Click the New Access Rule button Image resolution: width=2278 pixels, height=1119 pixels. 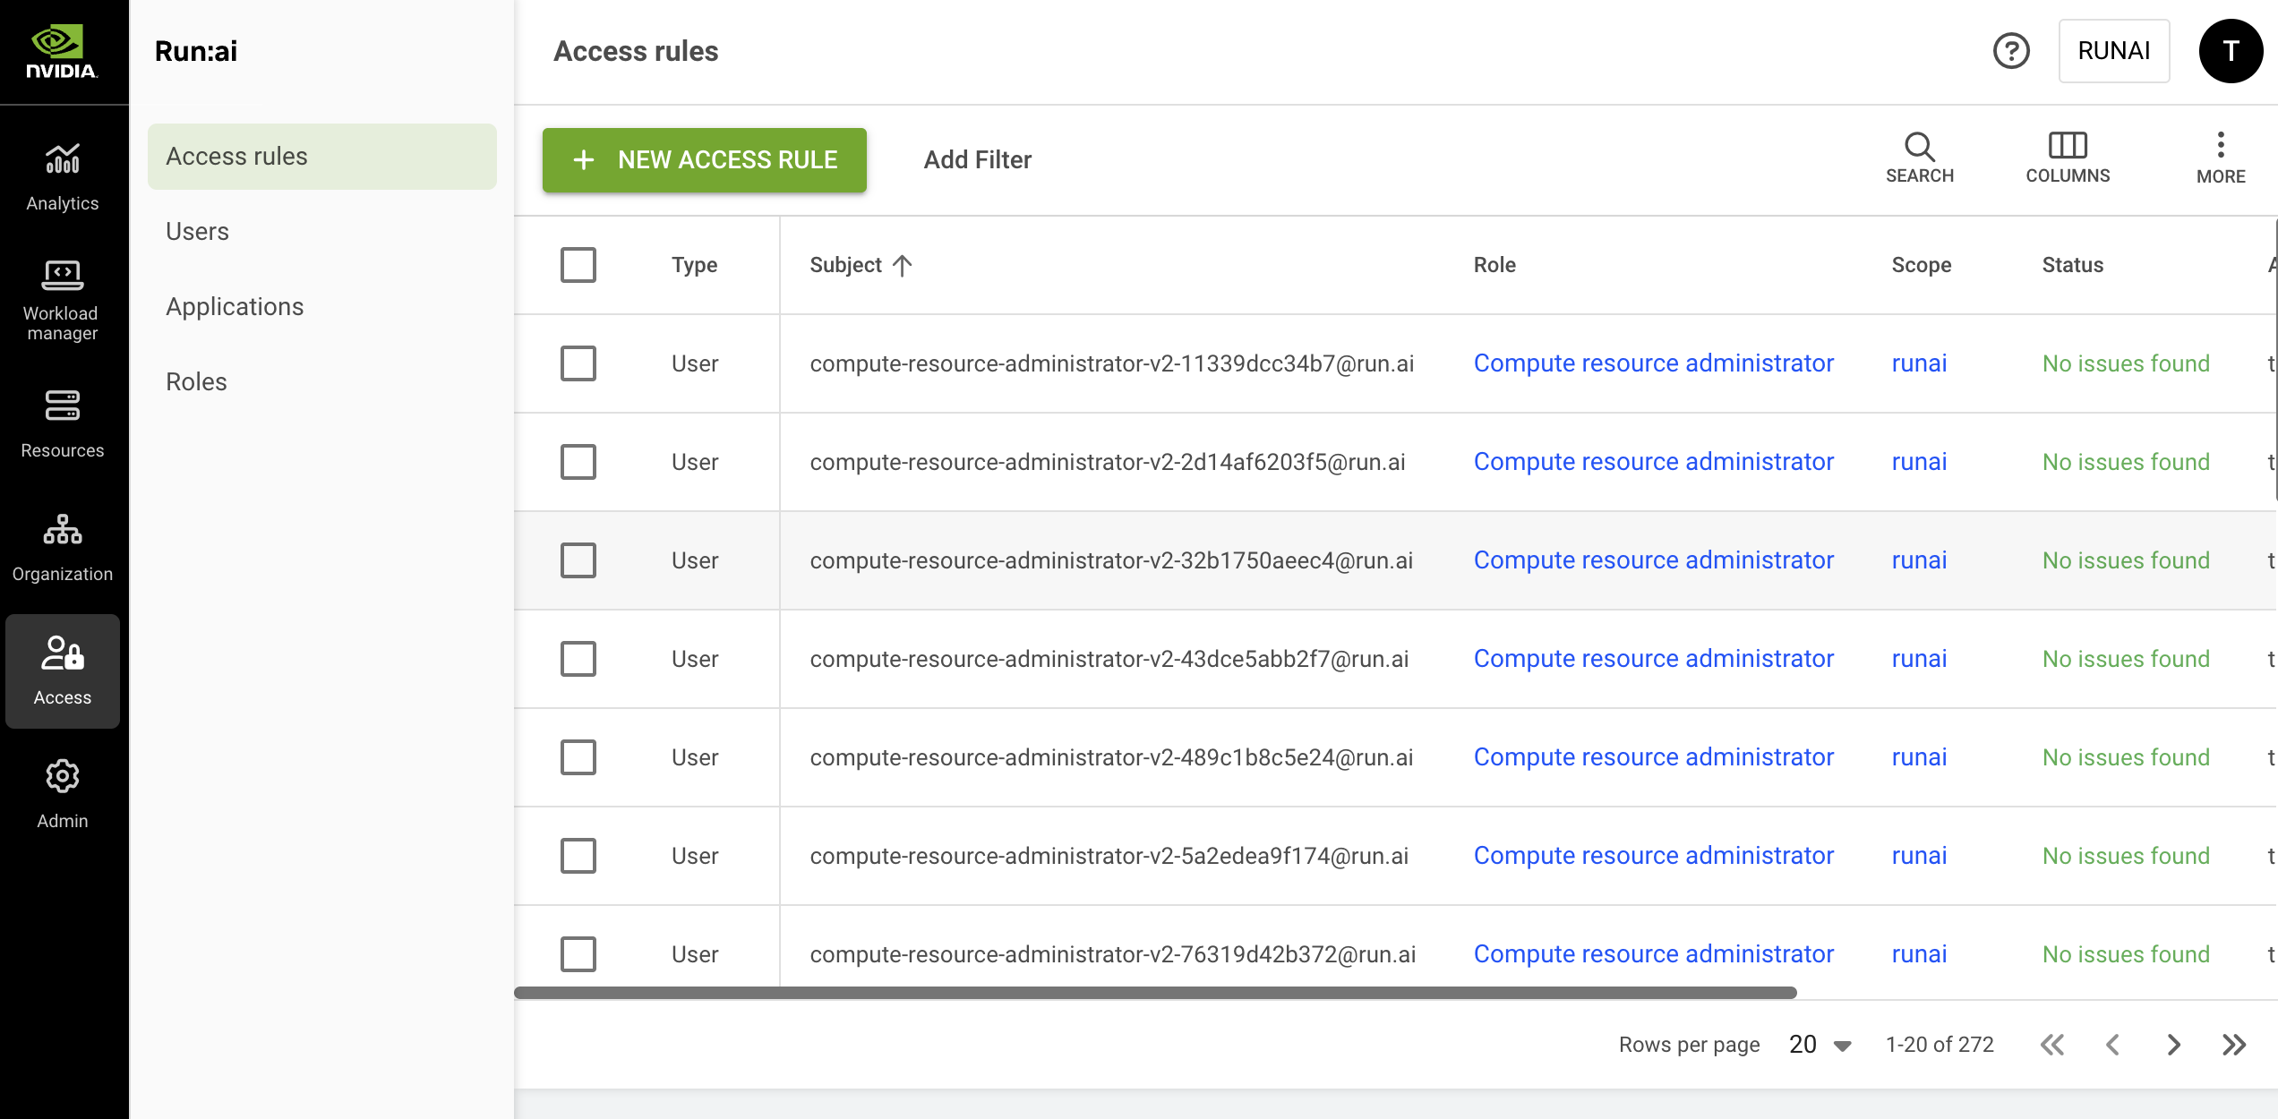(x=704, y=159)
